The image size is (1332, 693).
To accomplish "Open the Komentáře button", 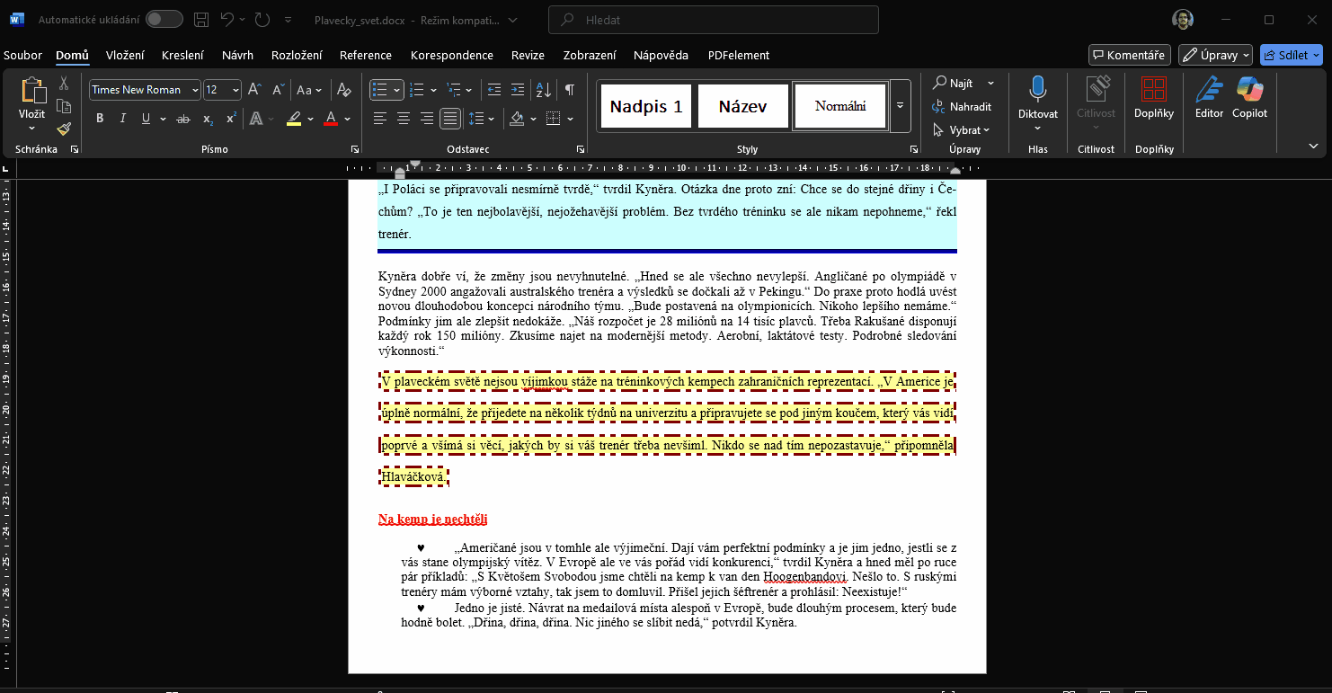I will point(1129,55).
